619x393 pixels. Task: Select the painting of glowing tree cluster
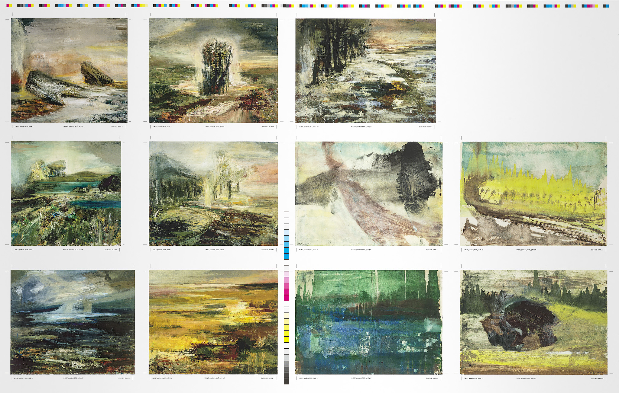[213, 71]
